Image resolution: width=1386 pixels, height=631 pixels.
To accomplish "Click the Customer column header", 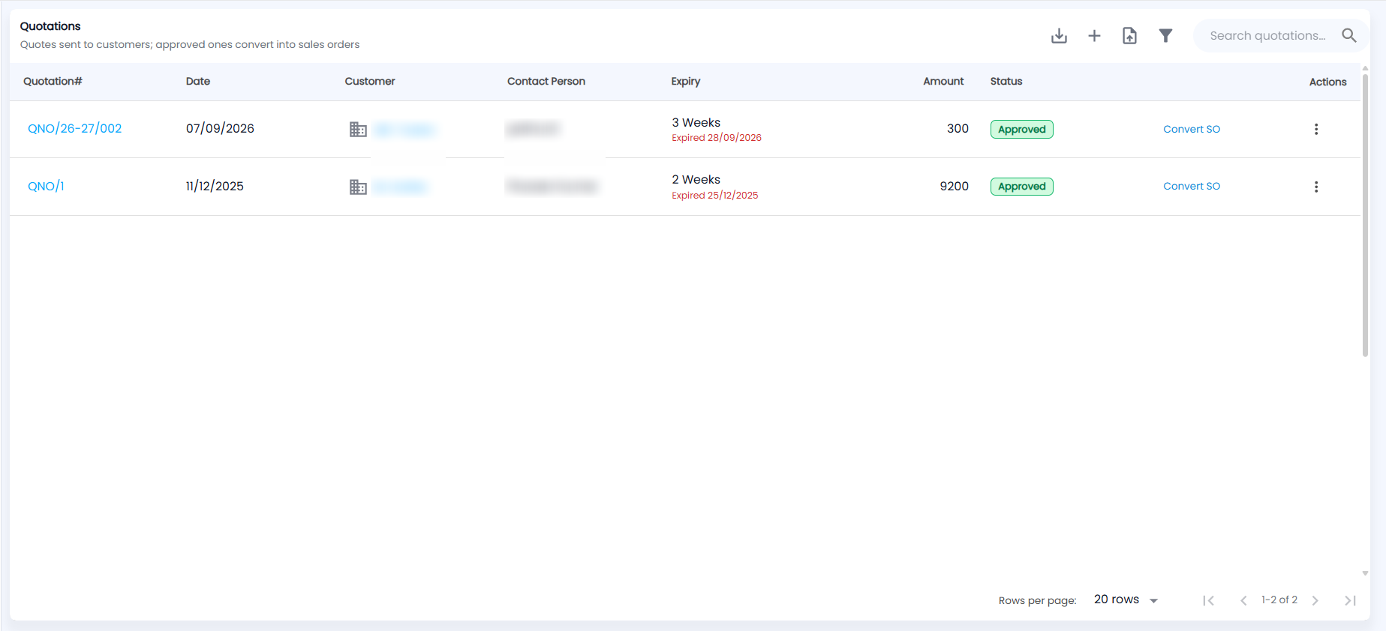I will tap(370, 81).
